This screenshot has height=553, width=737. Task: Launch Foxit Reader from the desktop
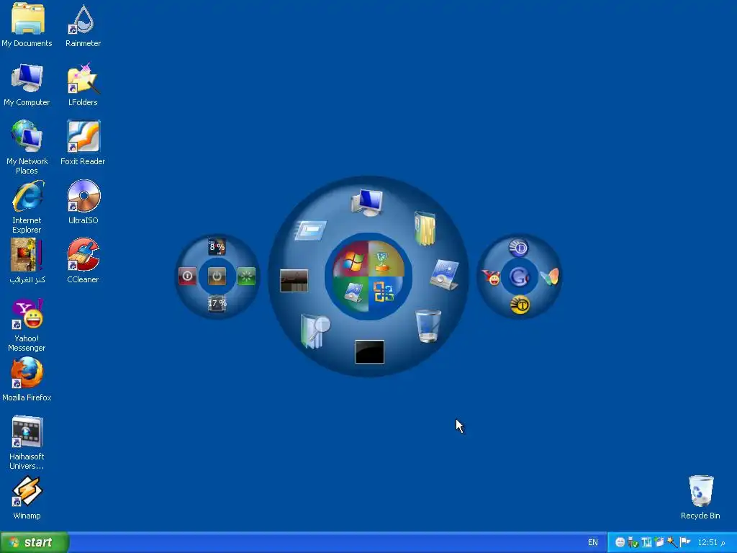pos(83,143)
